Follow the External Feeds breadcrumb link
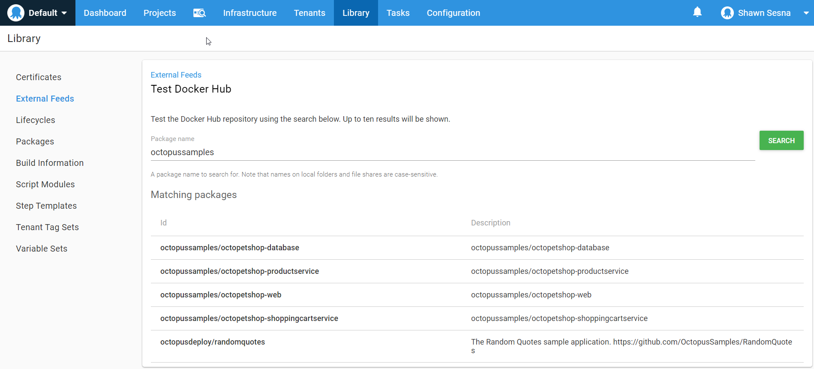The image size is (814, 369). 176,75
